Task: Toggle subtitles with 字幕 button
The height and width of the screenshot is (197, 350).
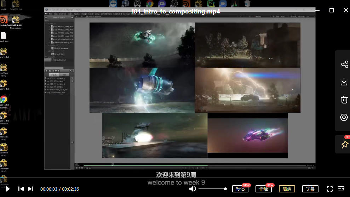Action: tap(310, 189)
